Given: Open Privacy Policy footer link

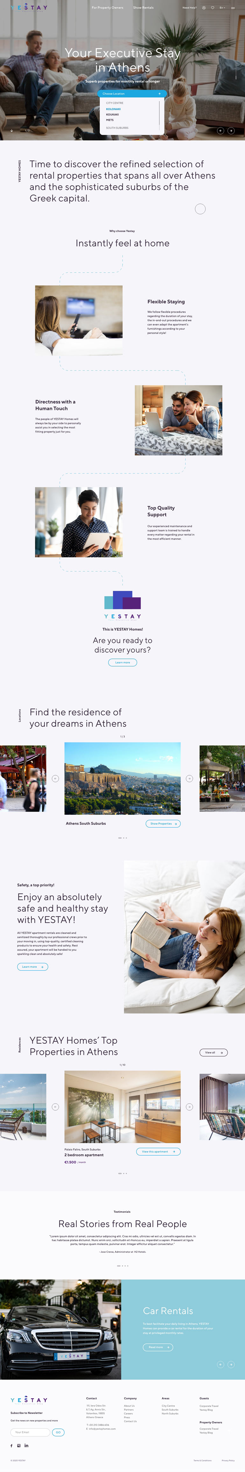Looking at the screenshot, I should tap(228, 1460).
